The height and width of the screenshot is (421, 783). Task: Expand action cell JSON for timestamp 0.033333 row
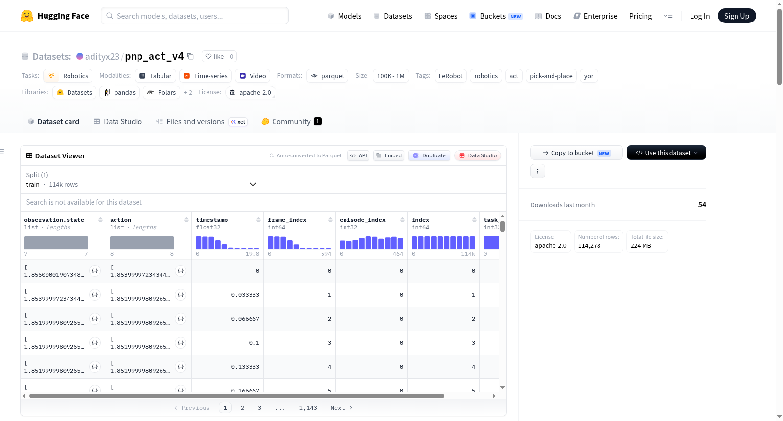click(181, 295)
